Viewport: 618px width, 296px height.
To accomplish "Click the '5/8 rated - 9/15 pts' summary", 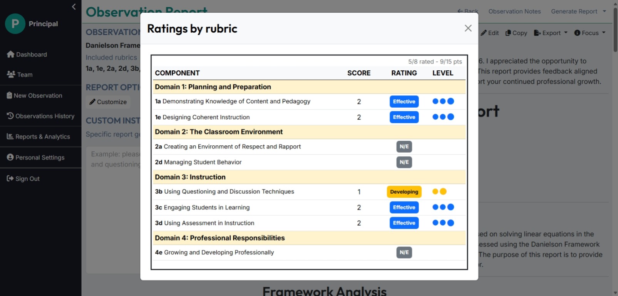I will (x=435, y=62).
